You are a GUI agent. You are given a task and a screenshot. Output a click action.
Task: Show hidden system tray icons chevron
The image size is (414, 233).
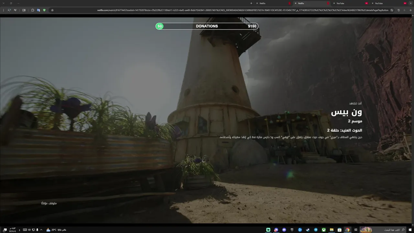41,230
